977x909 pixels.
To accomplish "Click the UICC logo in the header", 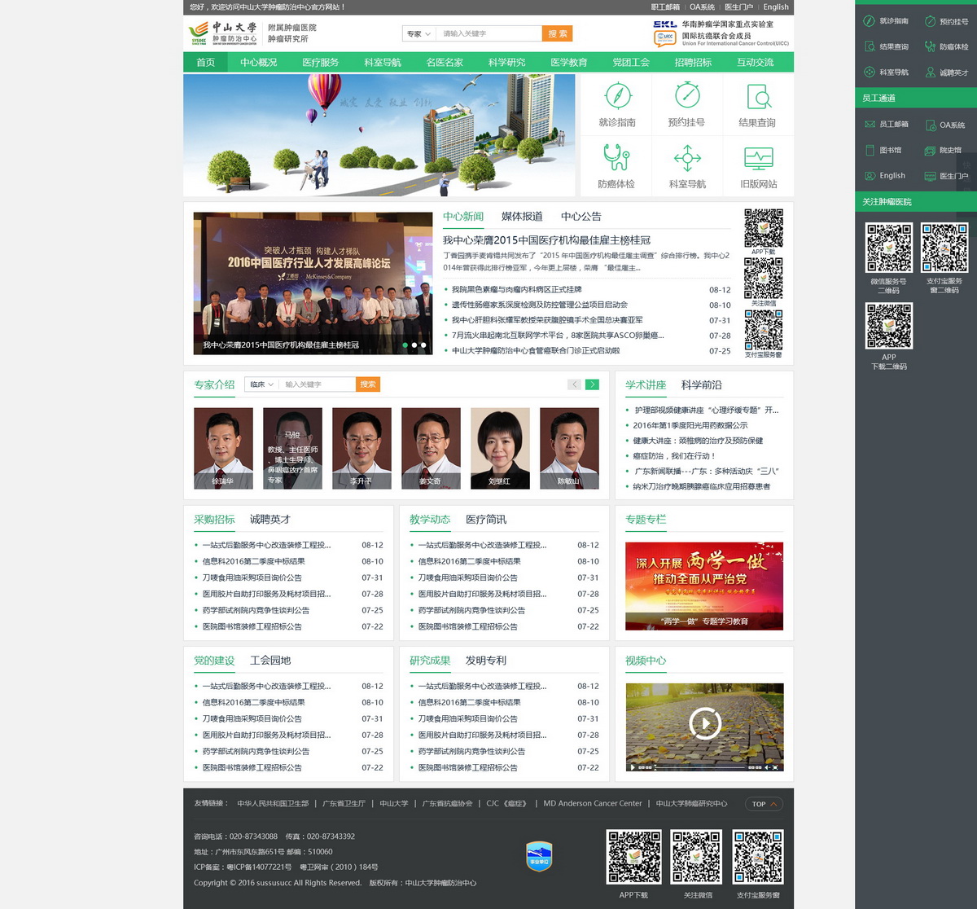I will tap(664, 37).
